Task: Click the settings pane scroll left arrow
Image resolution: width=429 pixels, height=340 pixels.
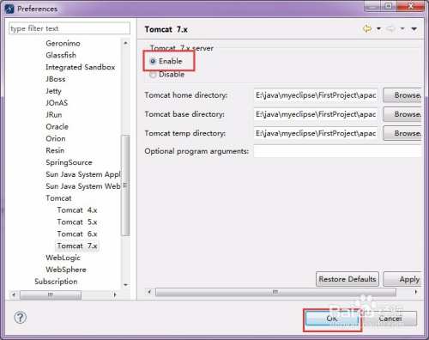Action: click(x=149, y=292)
